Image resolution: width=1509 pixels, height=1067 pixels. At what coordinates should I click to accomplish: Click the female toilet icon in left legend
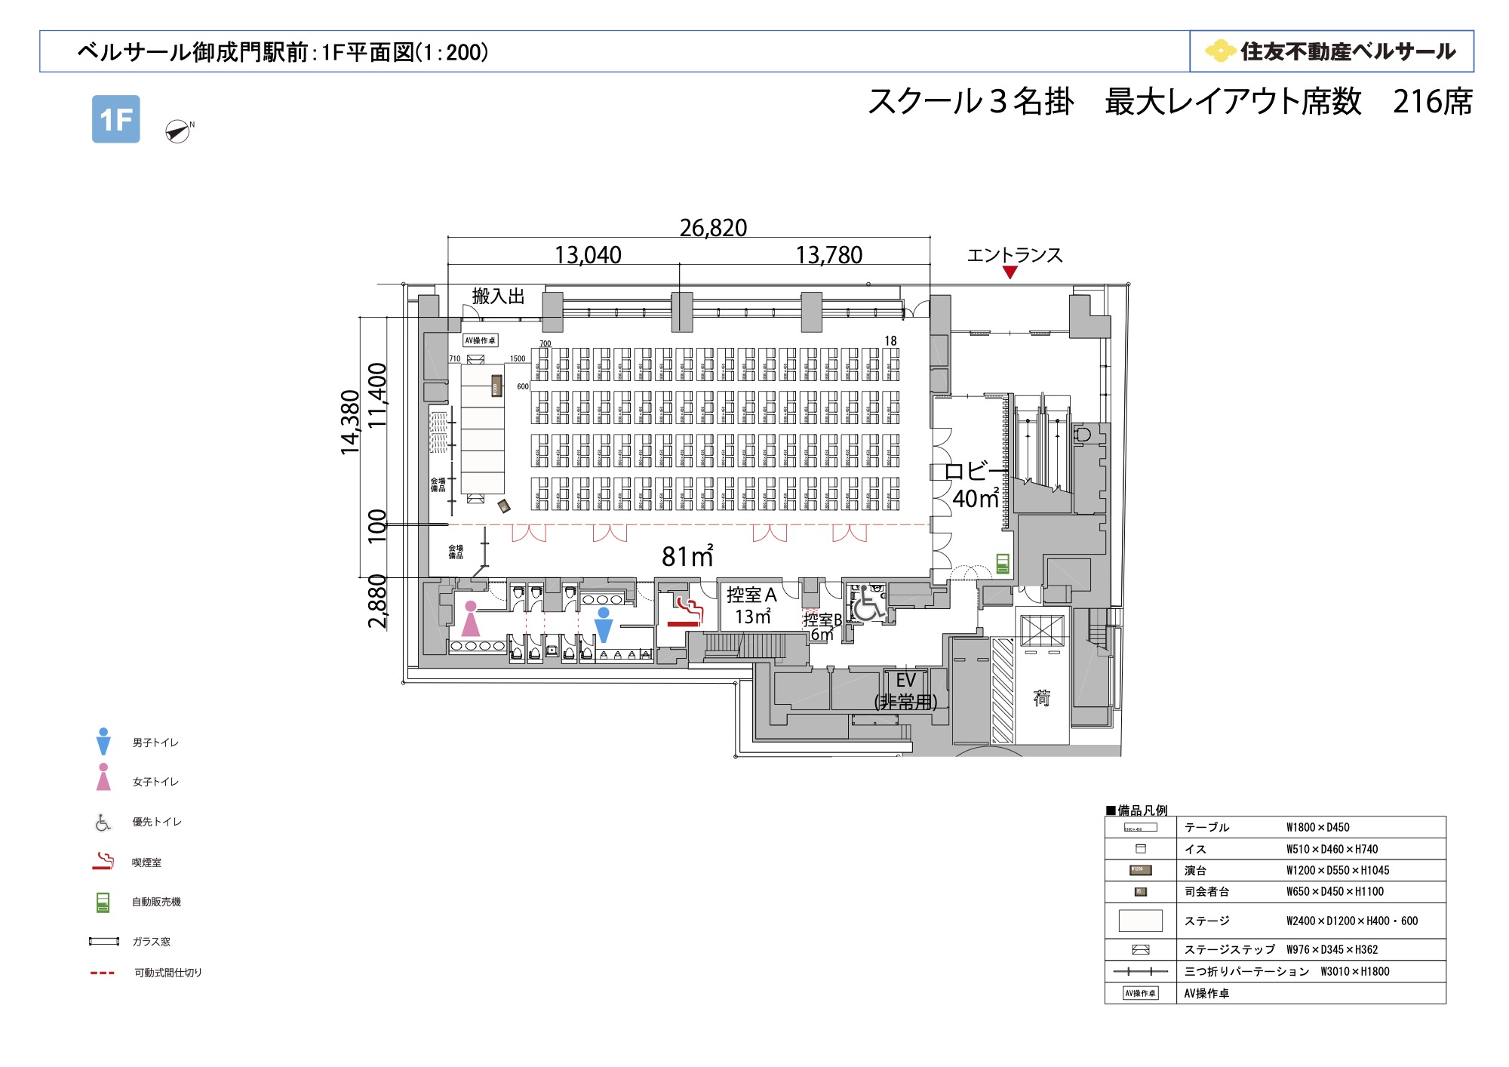[x=103, y=777]
